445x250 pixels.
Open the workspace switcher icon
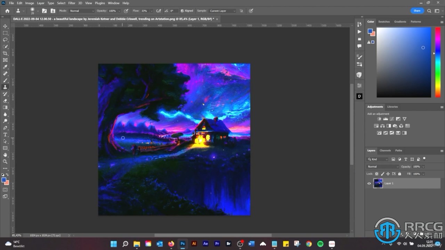point(437,11)
